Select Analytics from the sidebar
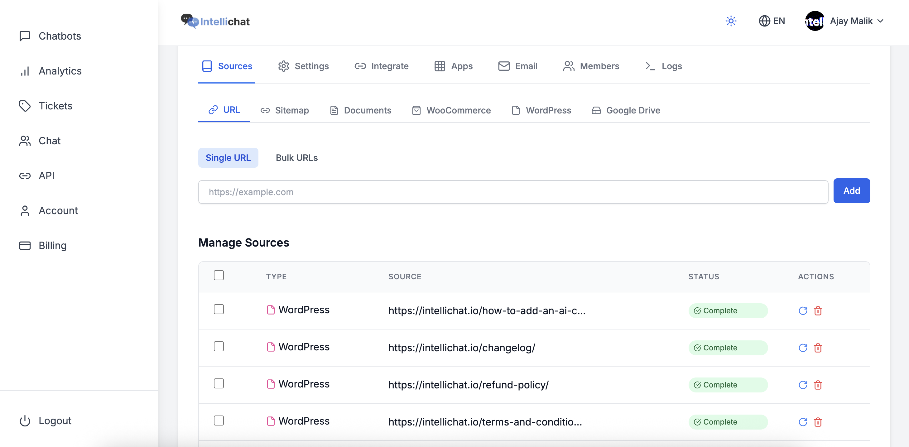This screenshot has height=447, width=909. [x=60, y=70]
